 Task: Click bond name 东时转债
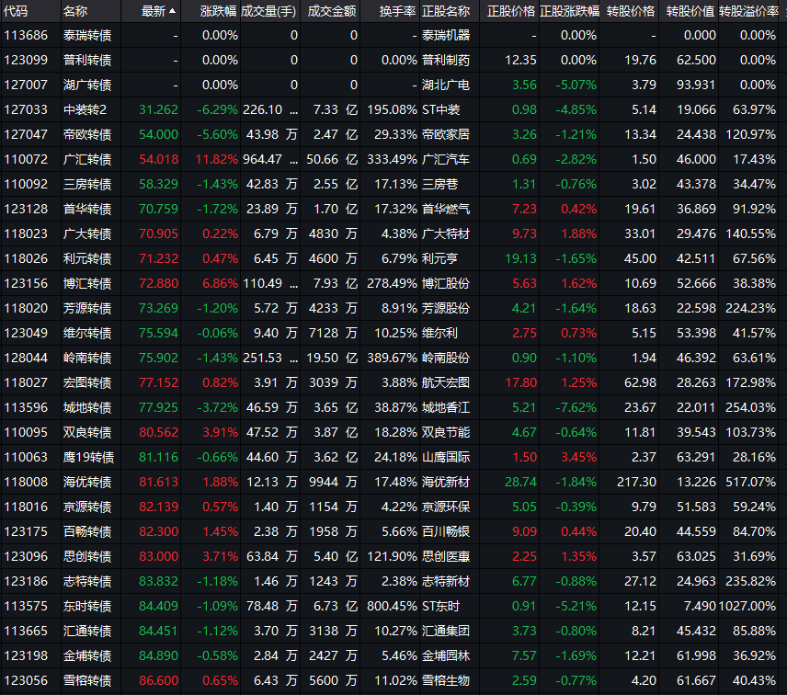coord(87,606)
